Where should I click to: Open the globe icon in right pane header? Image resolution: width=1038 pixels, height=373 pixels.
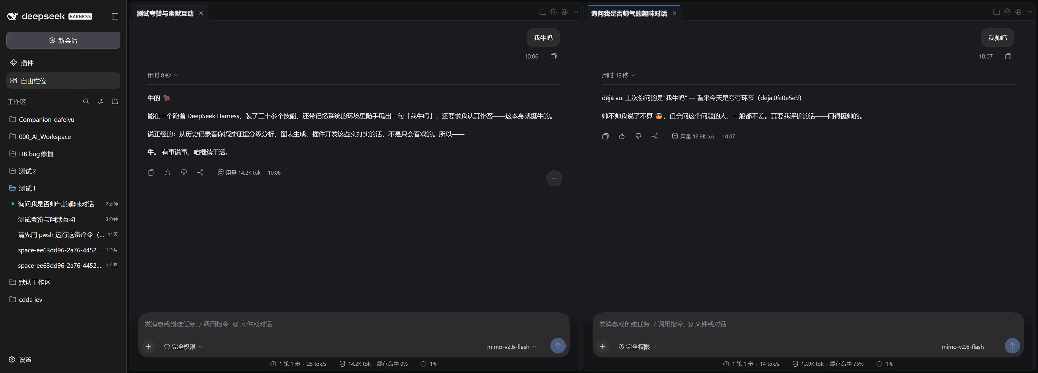[1018, 12]
